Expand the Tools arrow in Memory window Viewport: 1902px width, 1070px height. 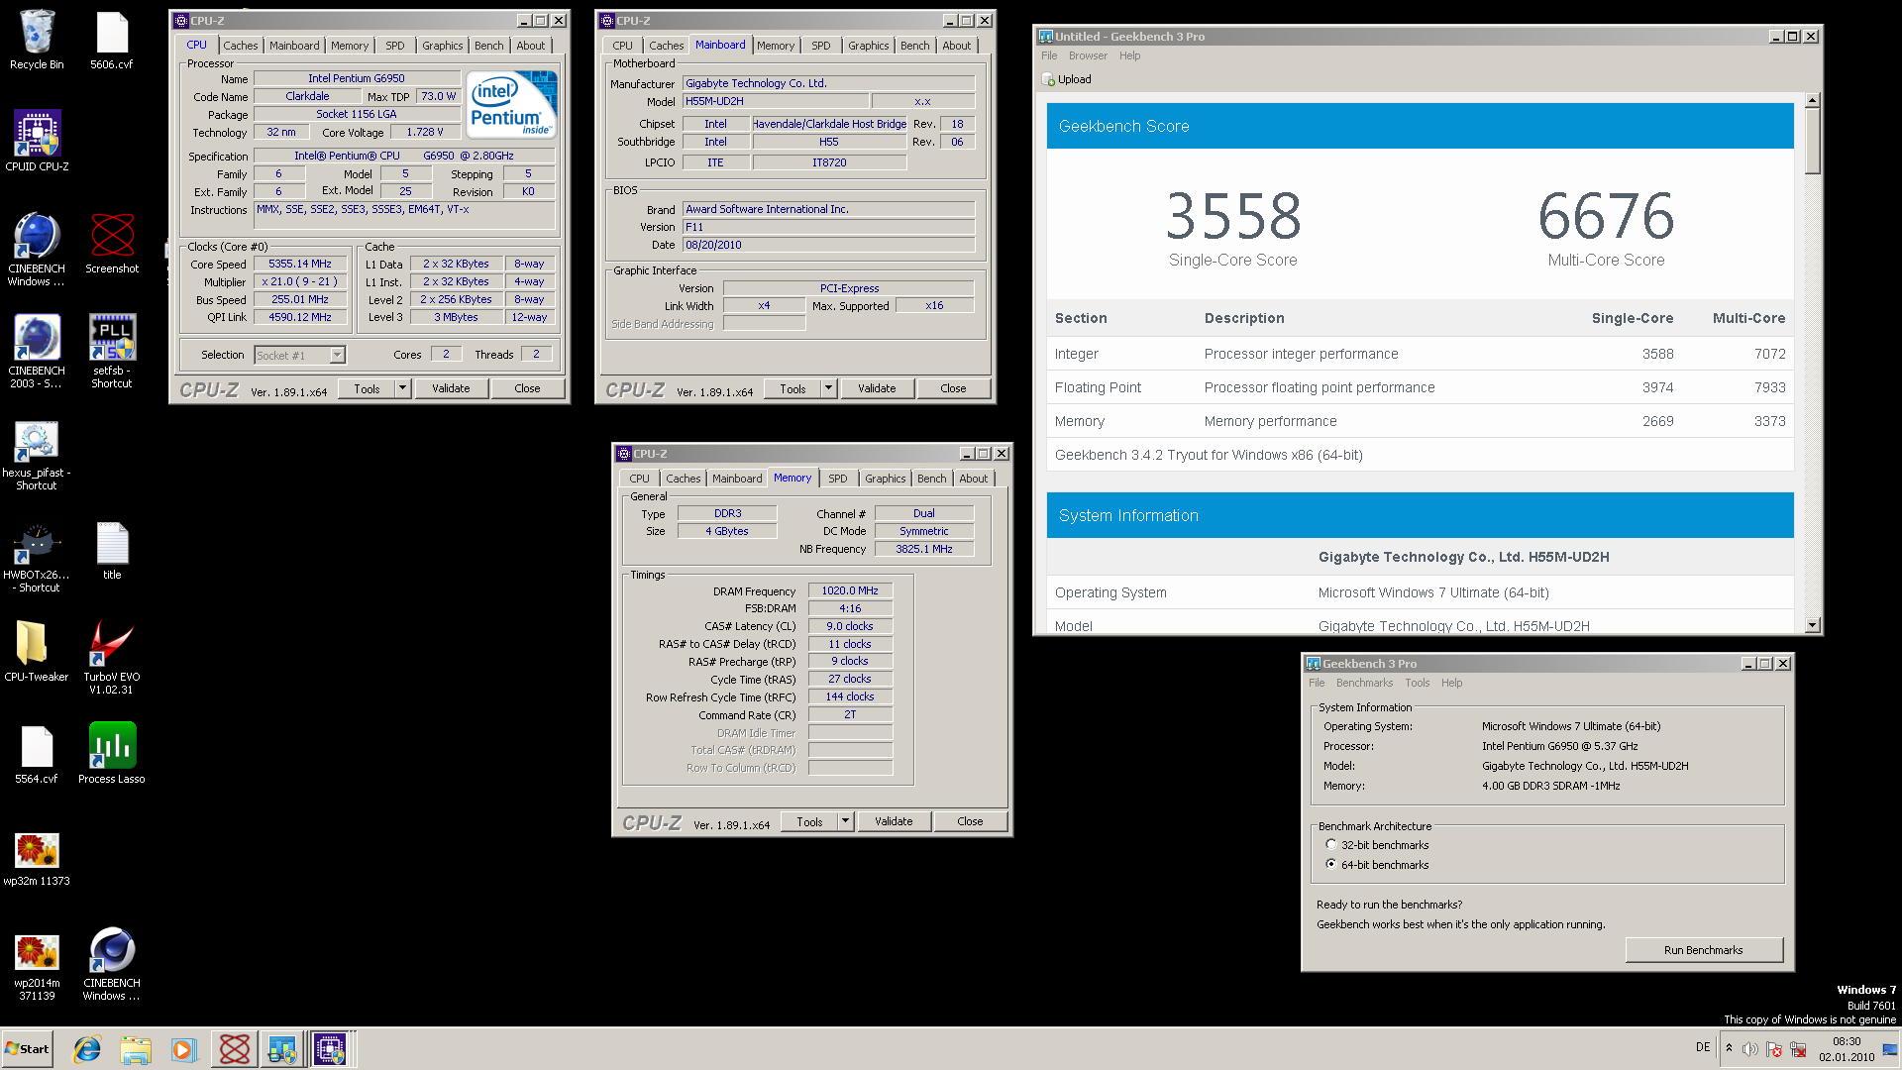(846, 821)
